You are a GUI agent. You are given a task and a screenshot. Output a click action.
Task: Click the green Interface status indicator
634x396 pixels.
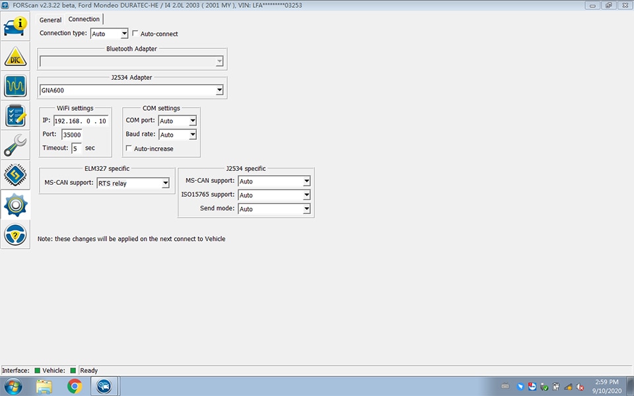tap(37, 370)
